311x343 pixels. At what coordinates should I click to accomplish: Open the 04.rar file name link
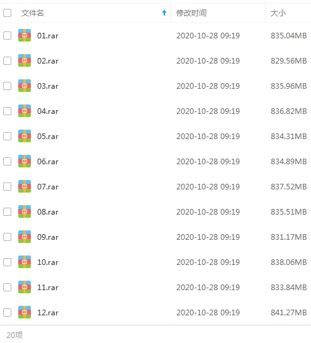point(48,111)
